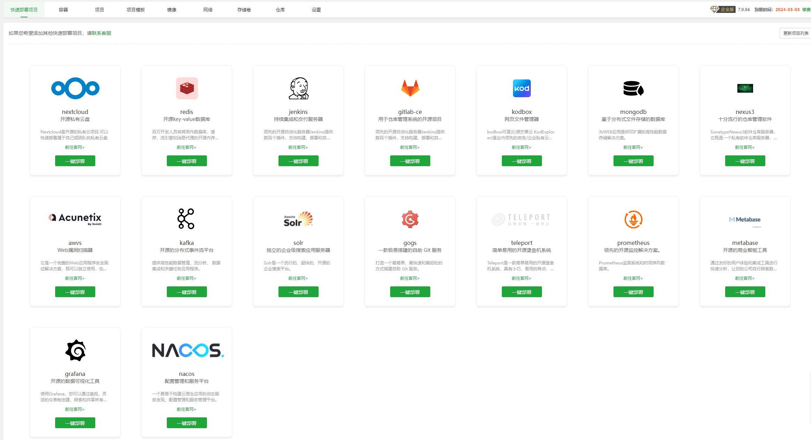Deploy jenkins with 一键部署
The image size is (811, 440).
298,161
